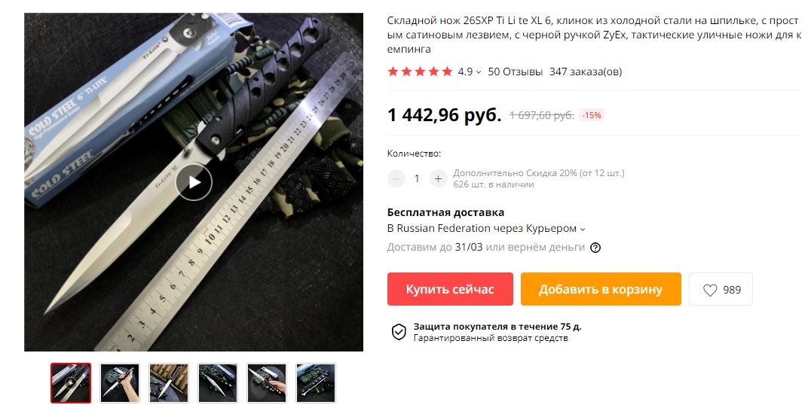This screenshot has width=811, height=420.
Task: Click the Купить сейчас button
Action: point(450,289)
